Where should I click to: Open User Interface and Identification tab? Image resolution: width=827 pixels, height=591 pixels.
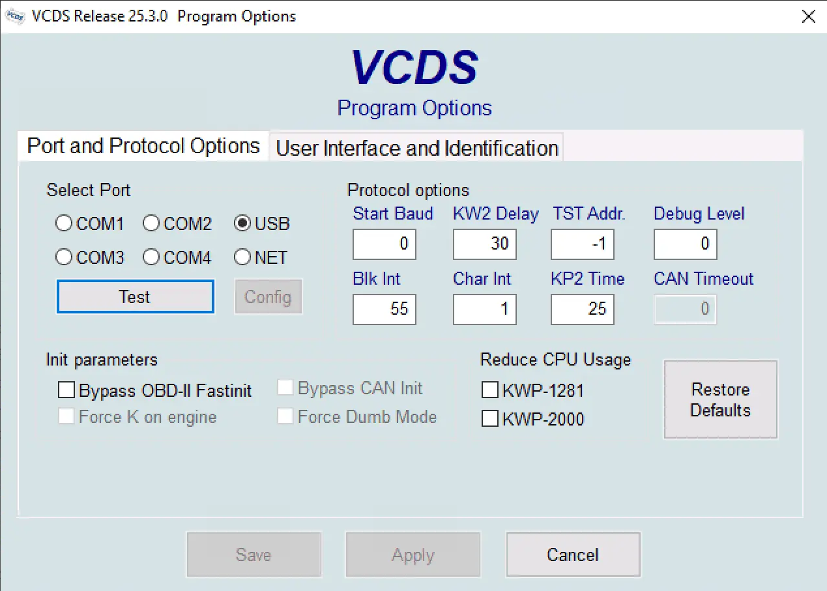[x=417, y=148]
